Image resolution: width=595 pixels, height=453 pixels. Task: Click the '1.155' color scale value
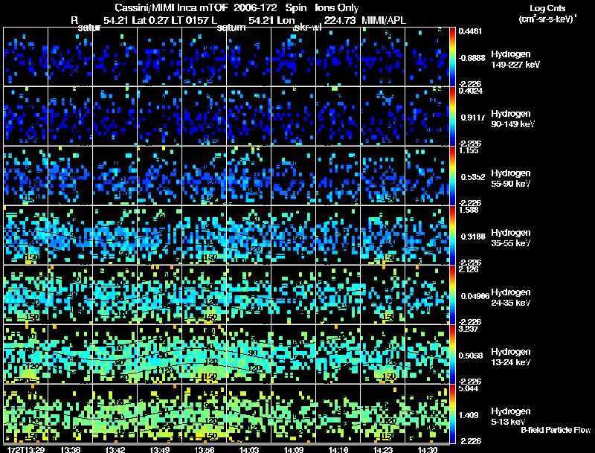click(x=469, y=150)
